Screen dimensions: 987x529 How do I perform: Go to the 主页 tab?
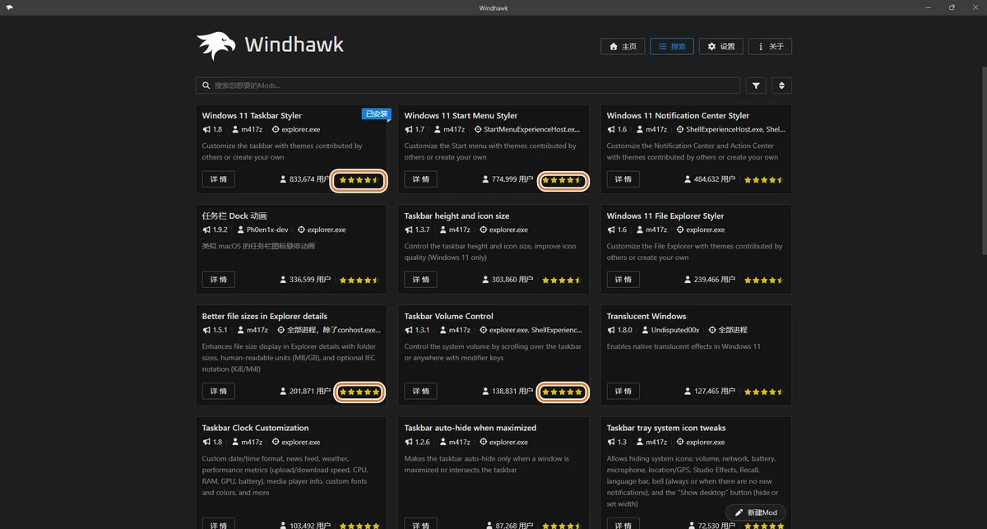[x=623, y=46]
